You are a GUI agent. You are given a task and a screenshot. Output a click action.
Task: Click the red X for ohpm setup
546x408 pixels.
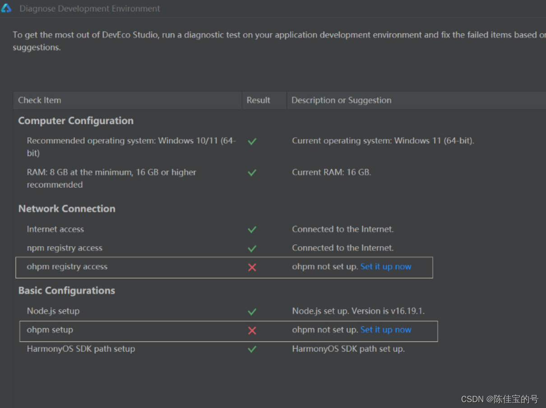[252, 330]
